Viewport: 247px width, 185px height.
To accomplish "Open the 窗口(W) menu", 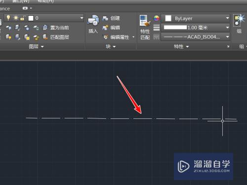I will point(21,1).
